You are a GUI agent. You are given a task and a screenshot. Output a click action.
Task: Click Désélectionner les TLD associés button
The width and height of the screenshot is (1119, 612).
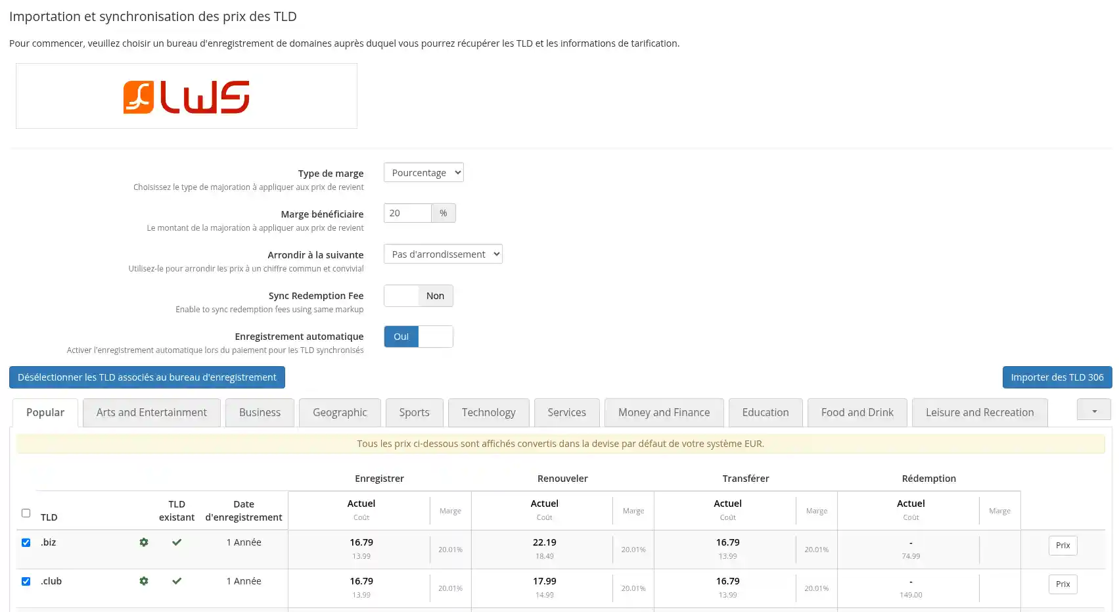(x=147, y=377)
